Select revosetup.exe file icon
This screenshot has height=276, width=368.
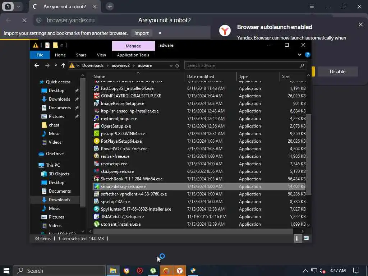[x=96, y=164]
